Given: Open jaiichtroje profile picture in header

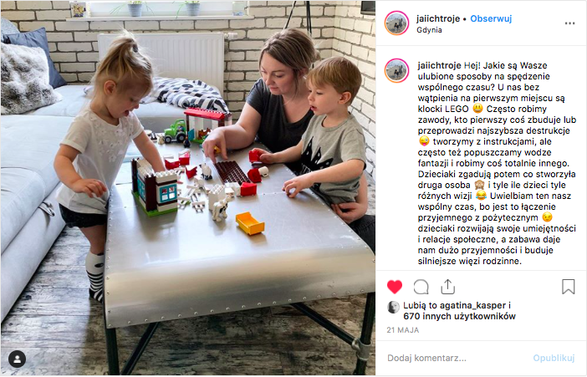Looking at the screenshot, I should point(396,23).
